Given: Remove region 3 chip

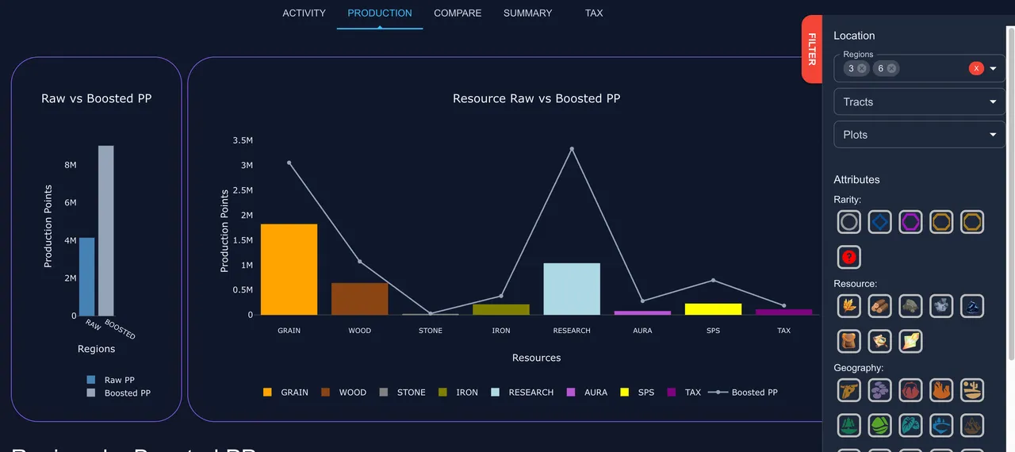Looking at the screenshot, I should [x=862, y=68].
